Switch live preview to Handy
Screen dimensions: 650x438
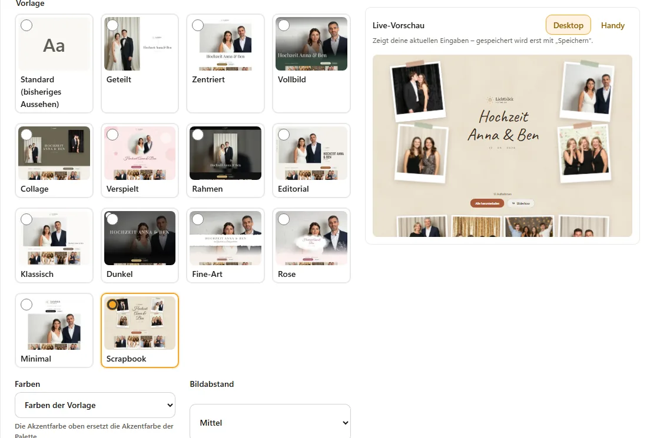pos(613,25)
